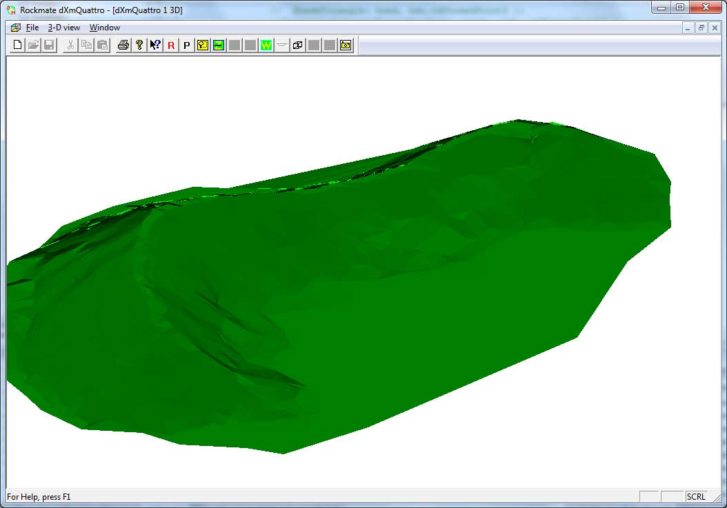Click the yellow camera icon at toolbar end
The width and height of the screenshot is (727, 508).
(x=346, y=45)
